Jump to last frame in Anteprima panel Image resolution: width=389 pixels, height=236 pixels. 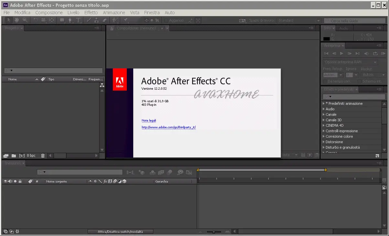click(357, 54)
